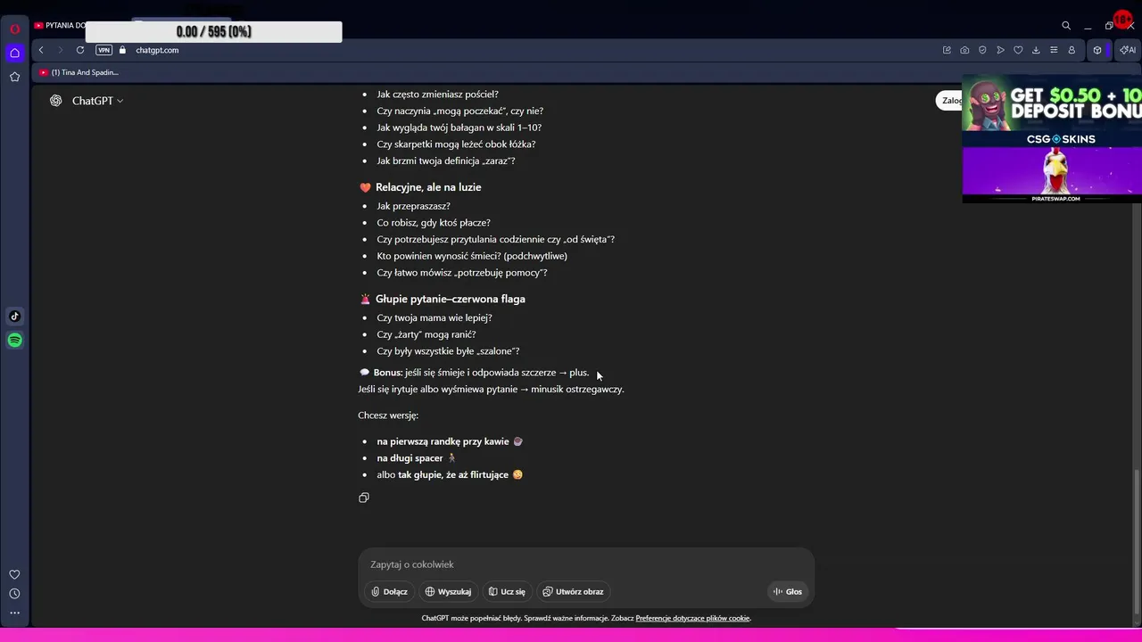
Task: Open Preferencje dotyczące plików cookie link
Action: (692, 618)
